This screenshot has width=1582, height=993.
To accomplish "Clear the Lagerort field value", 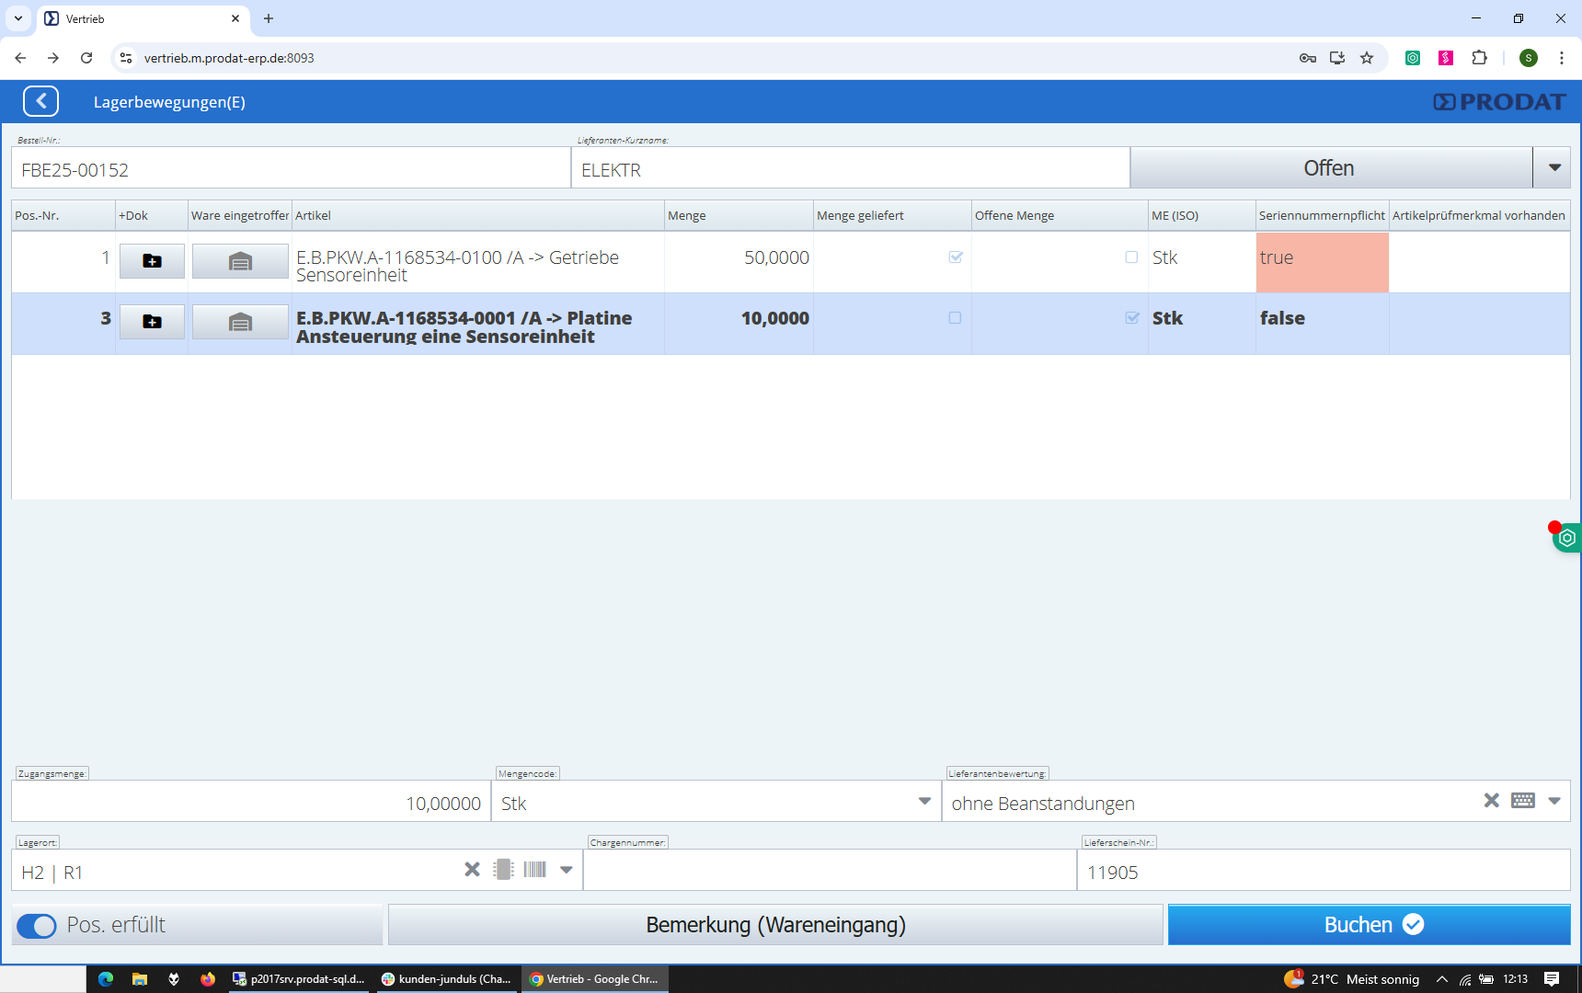I will coord(472,870).
